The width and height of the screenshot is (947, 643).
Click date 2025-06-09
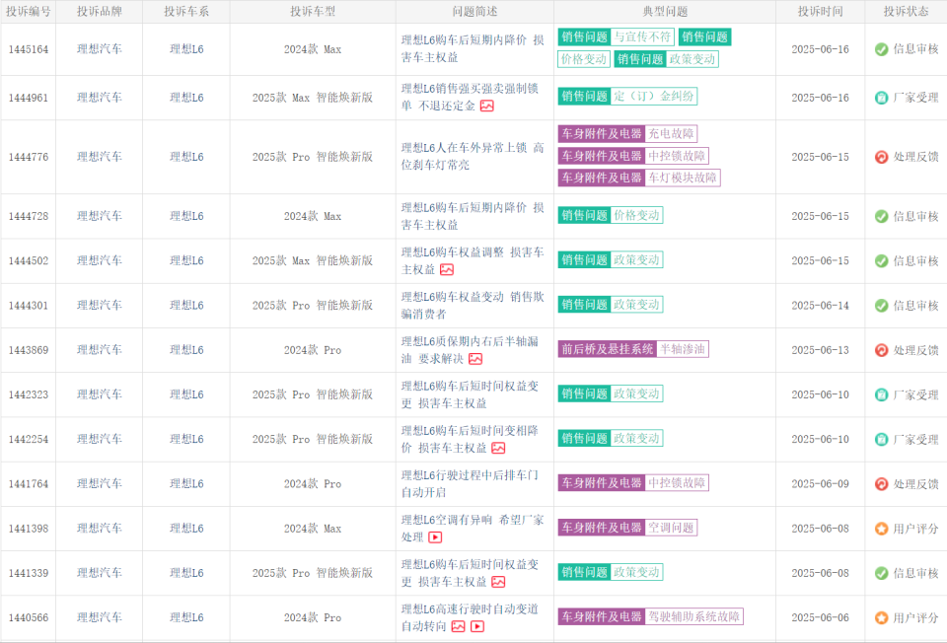click(820, 484)
